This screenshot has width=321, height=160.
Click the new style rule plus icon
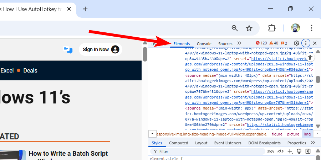point(290,151)
